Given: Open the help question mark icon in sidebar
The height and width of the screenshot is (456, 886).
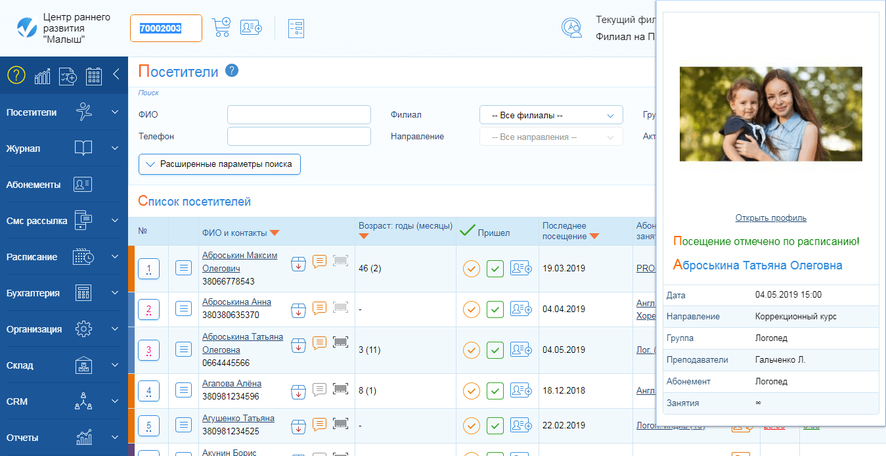Looking at the screenshot, I should click(16, 75).
